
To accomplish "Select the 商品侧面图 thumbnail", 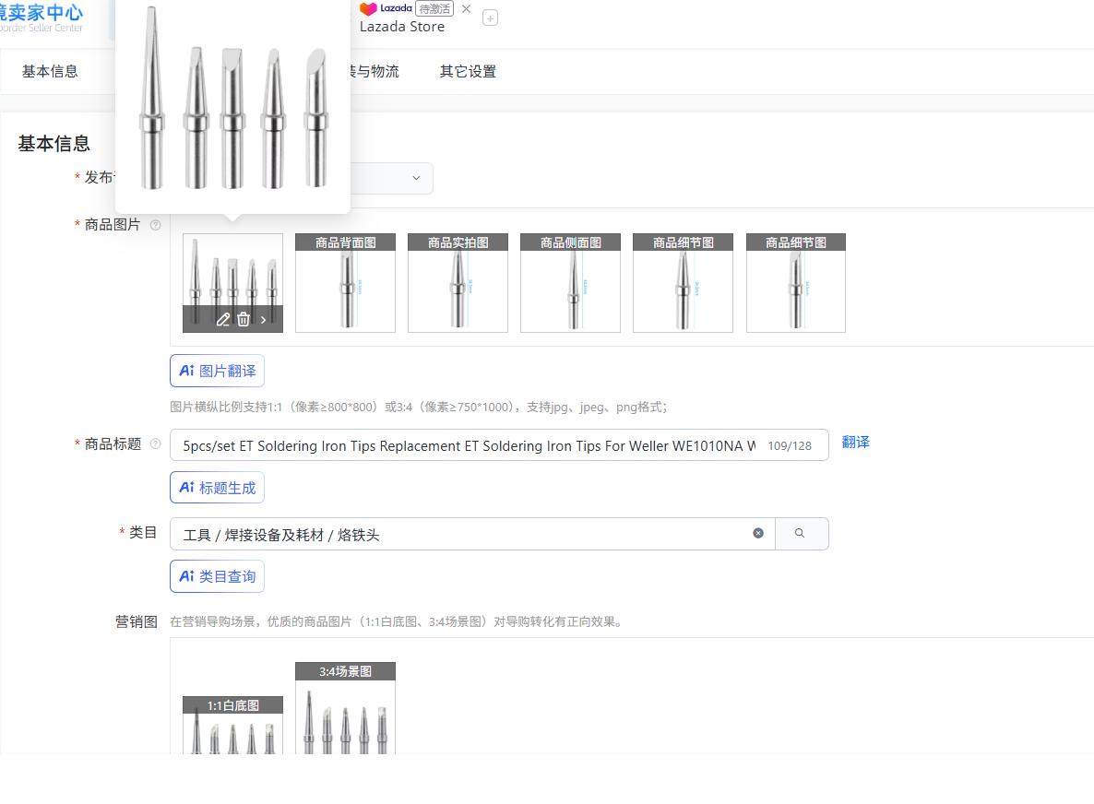I will tap(570, 282).
